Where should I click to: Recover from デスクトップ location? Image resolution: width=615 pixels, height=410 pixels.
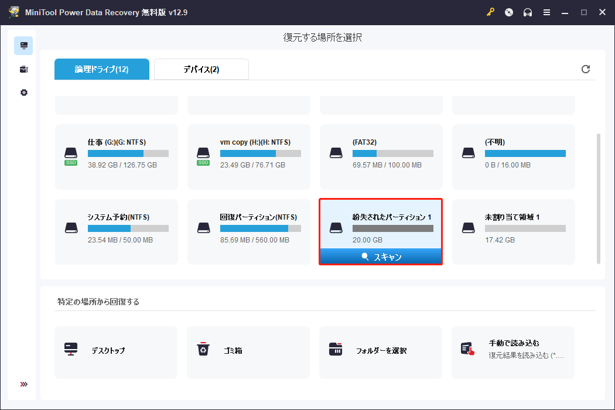pyautogui.click(x=116, y=353)
